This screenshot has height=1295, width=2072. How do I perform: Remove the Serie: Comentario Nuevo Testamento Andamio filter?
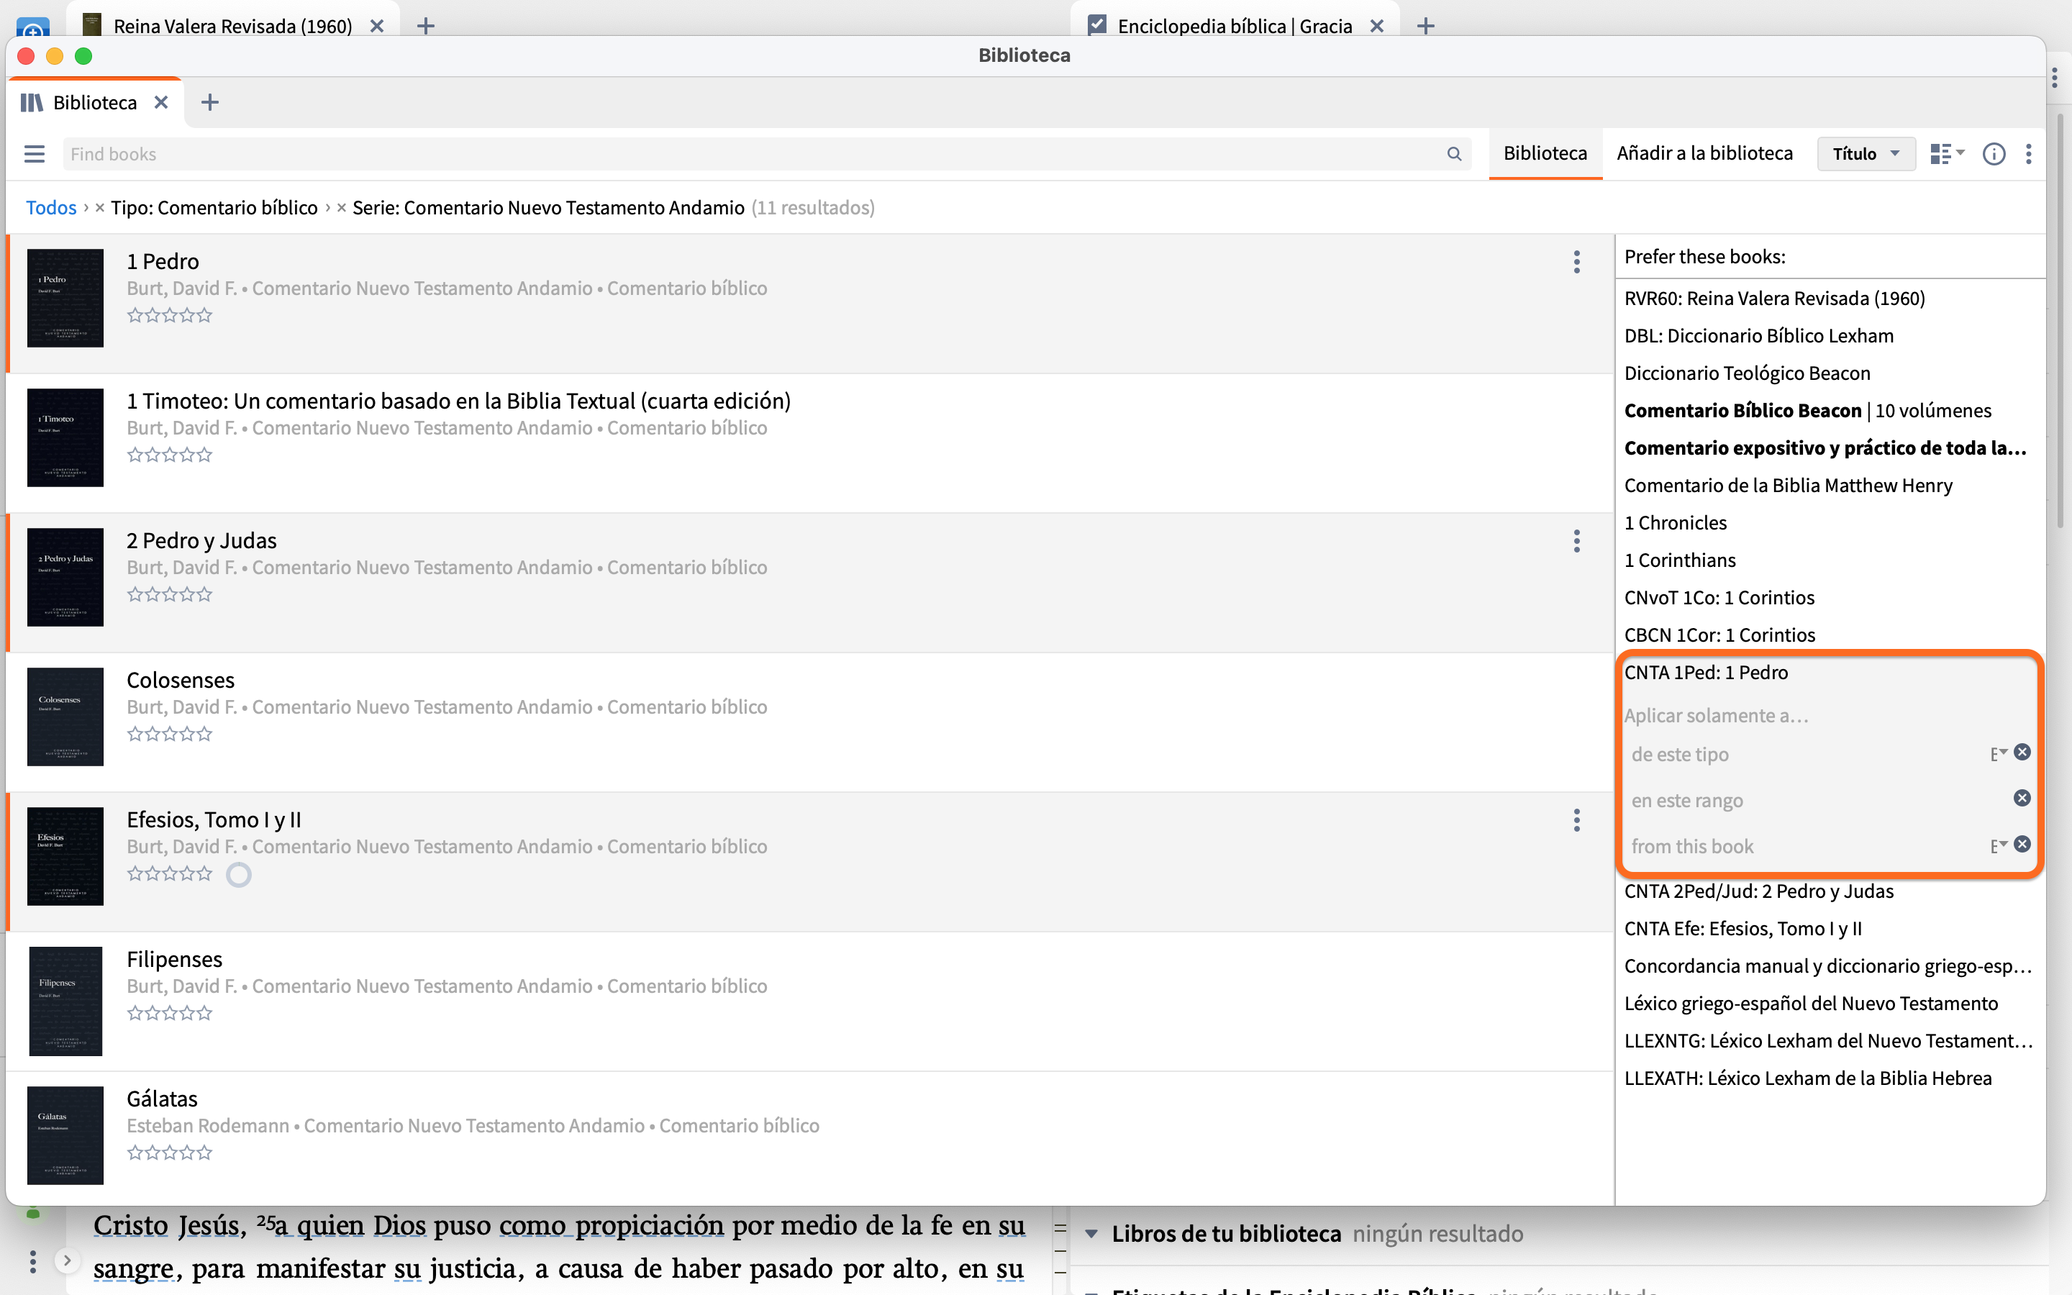point(342,208)
